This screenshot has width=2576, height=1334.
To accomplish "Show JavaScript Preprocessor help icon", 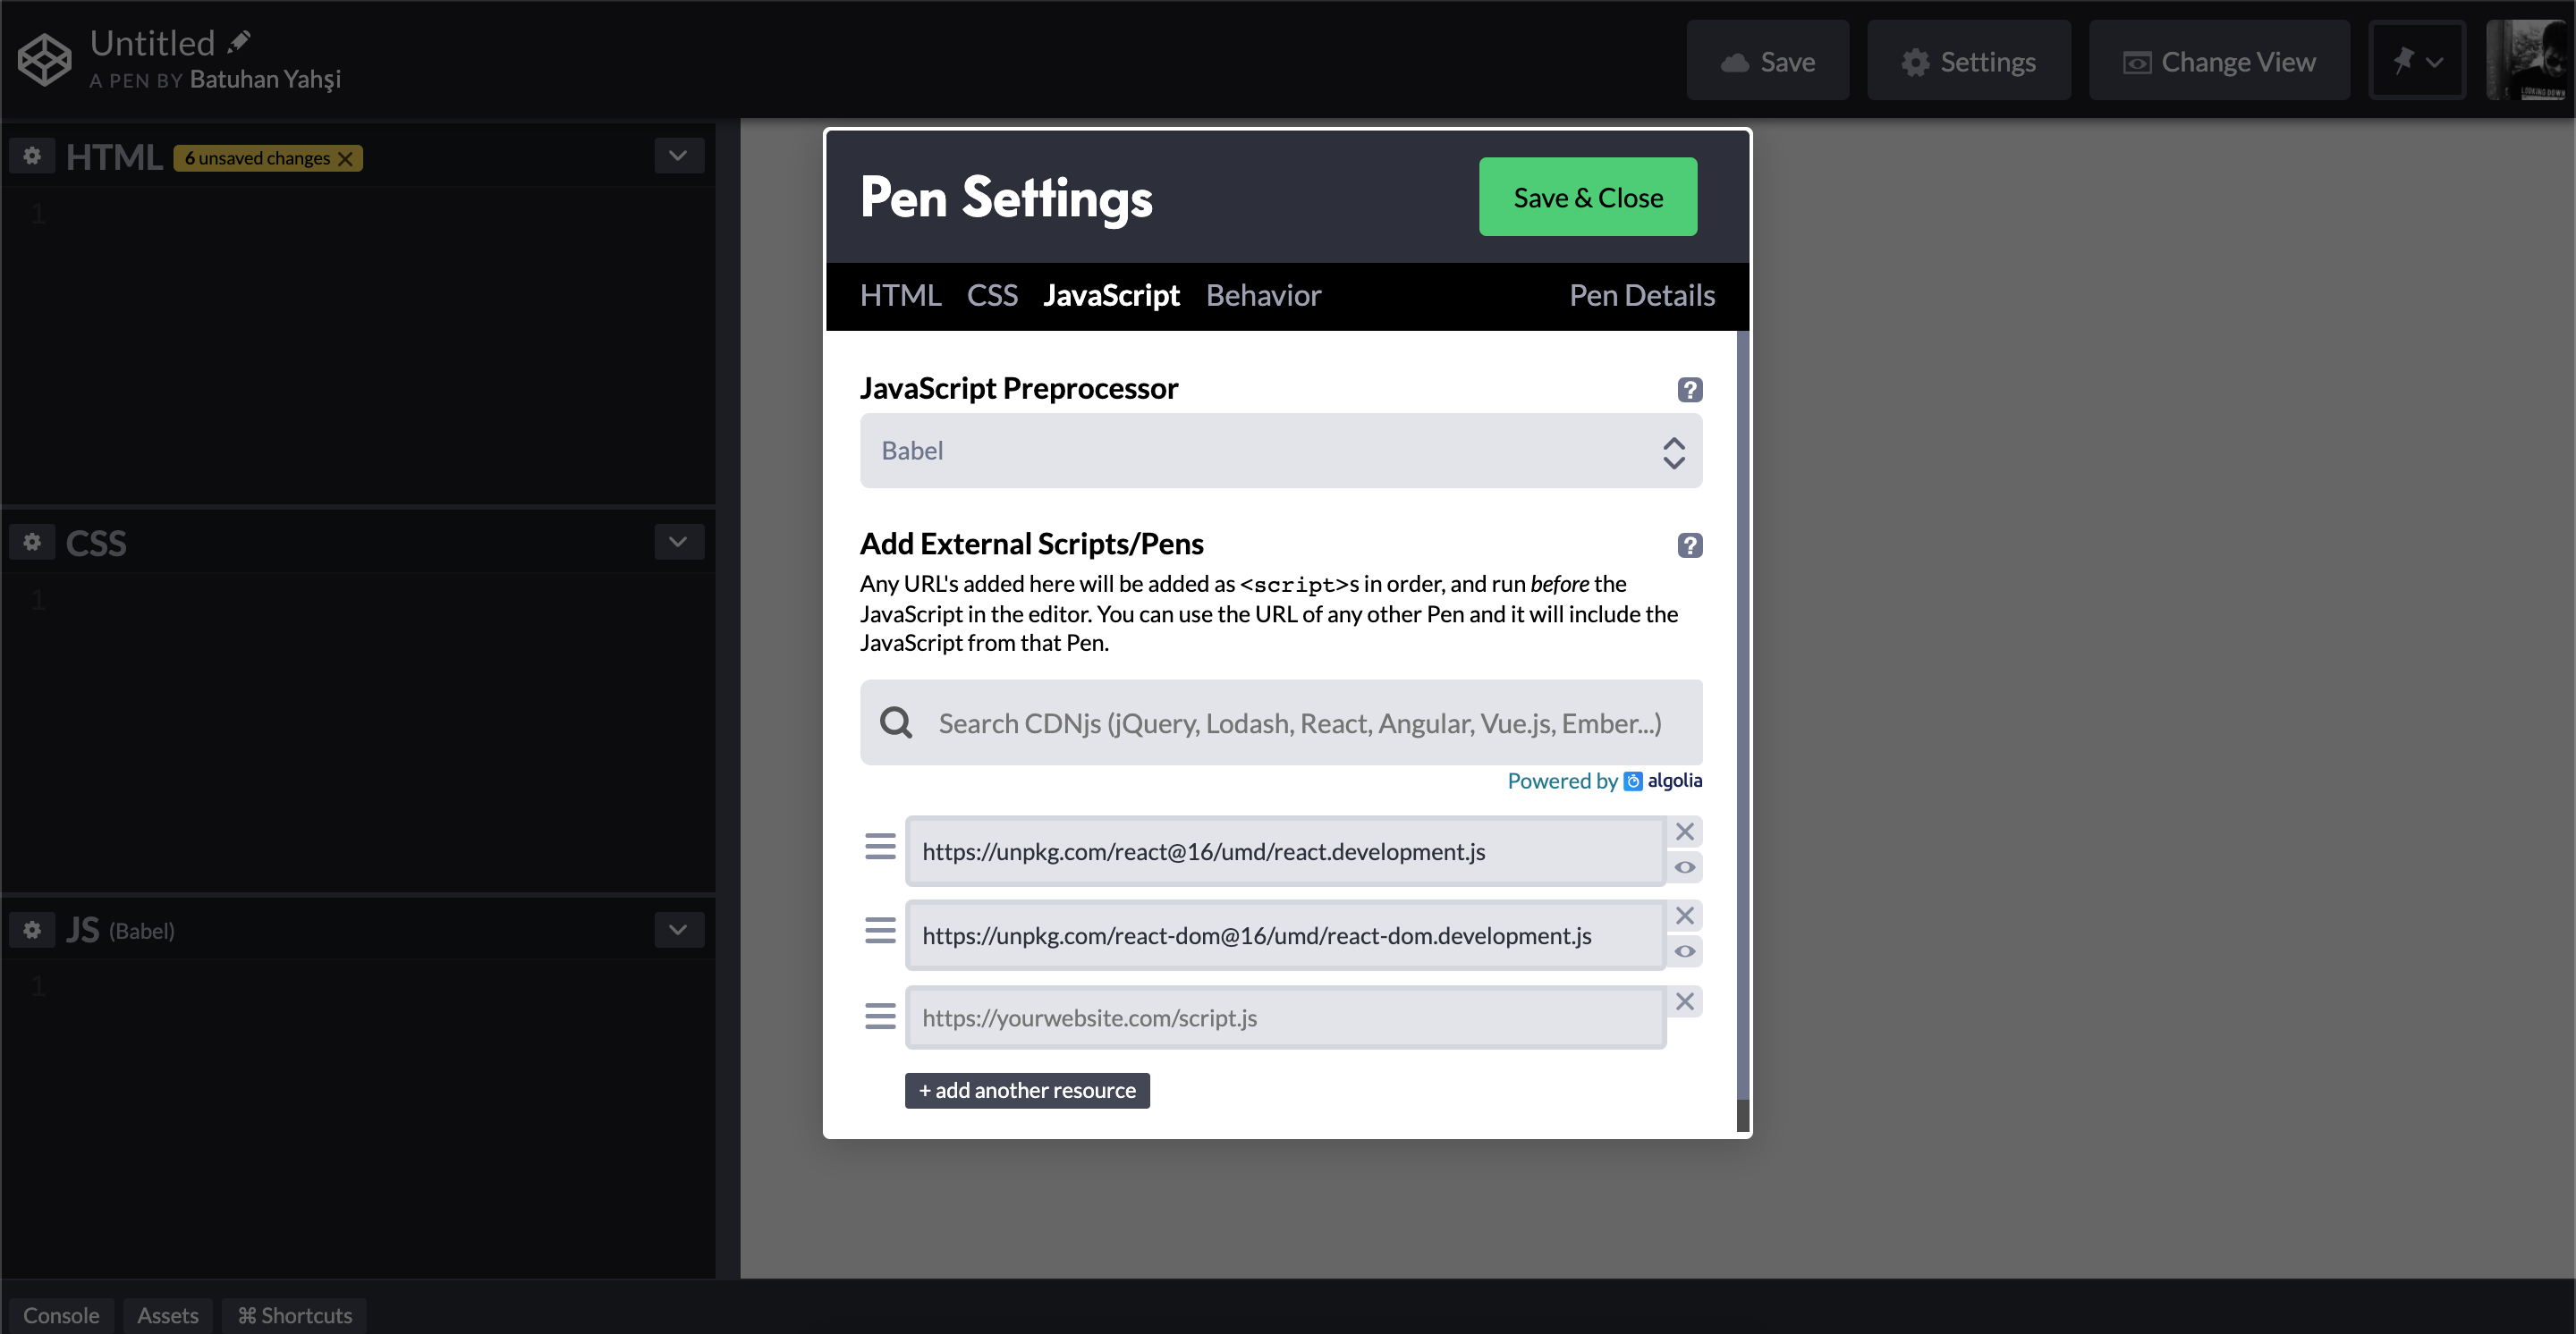I will tap(1690, 390).
